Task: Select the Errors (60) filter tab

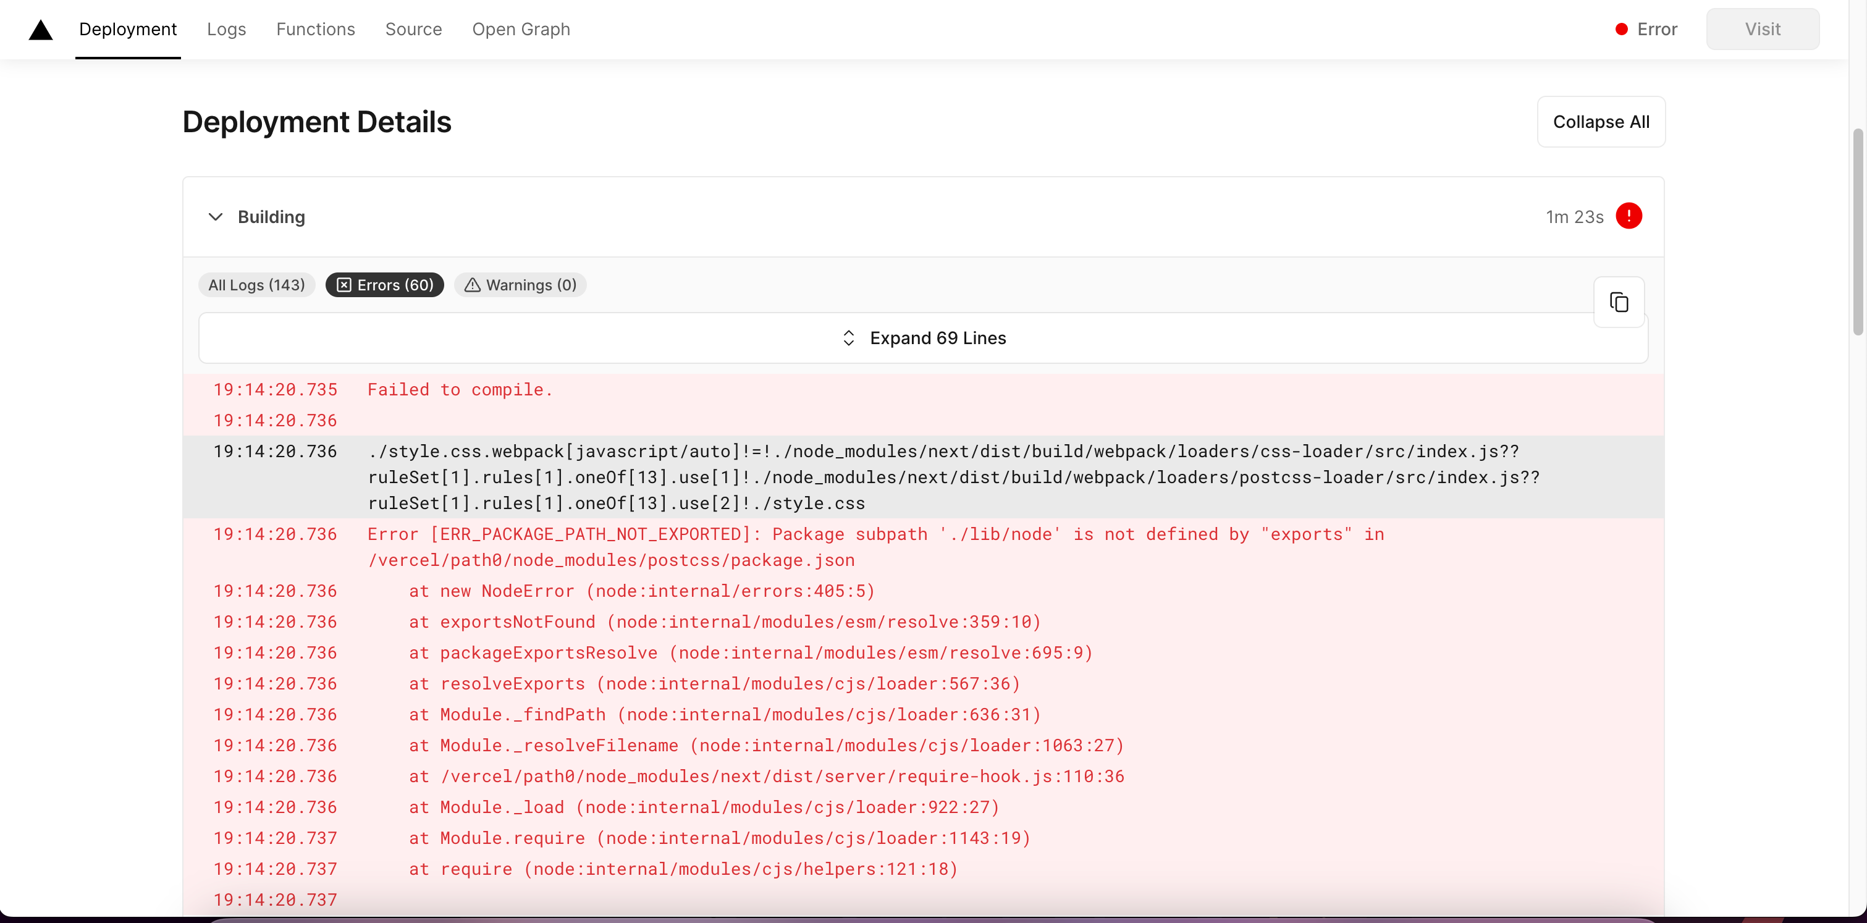Action: tap(385, 285)
